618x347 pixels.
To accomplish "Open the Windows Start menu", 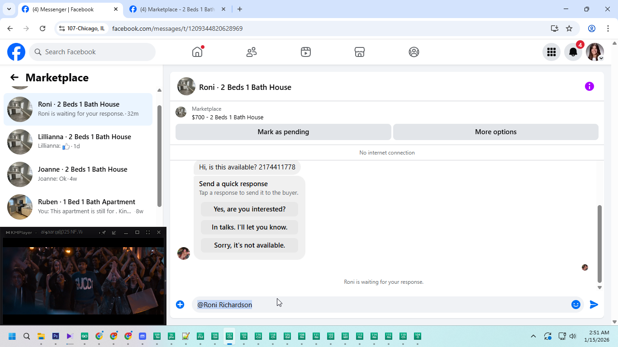I will [12, 336].
